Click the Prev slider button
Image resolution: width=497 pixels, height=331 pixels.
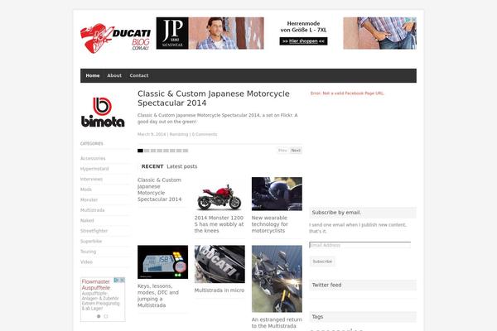pos(282,151)
